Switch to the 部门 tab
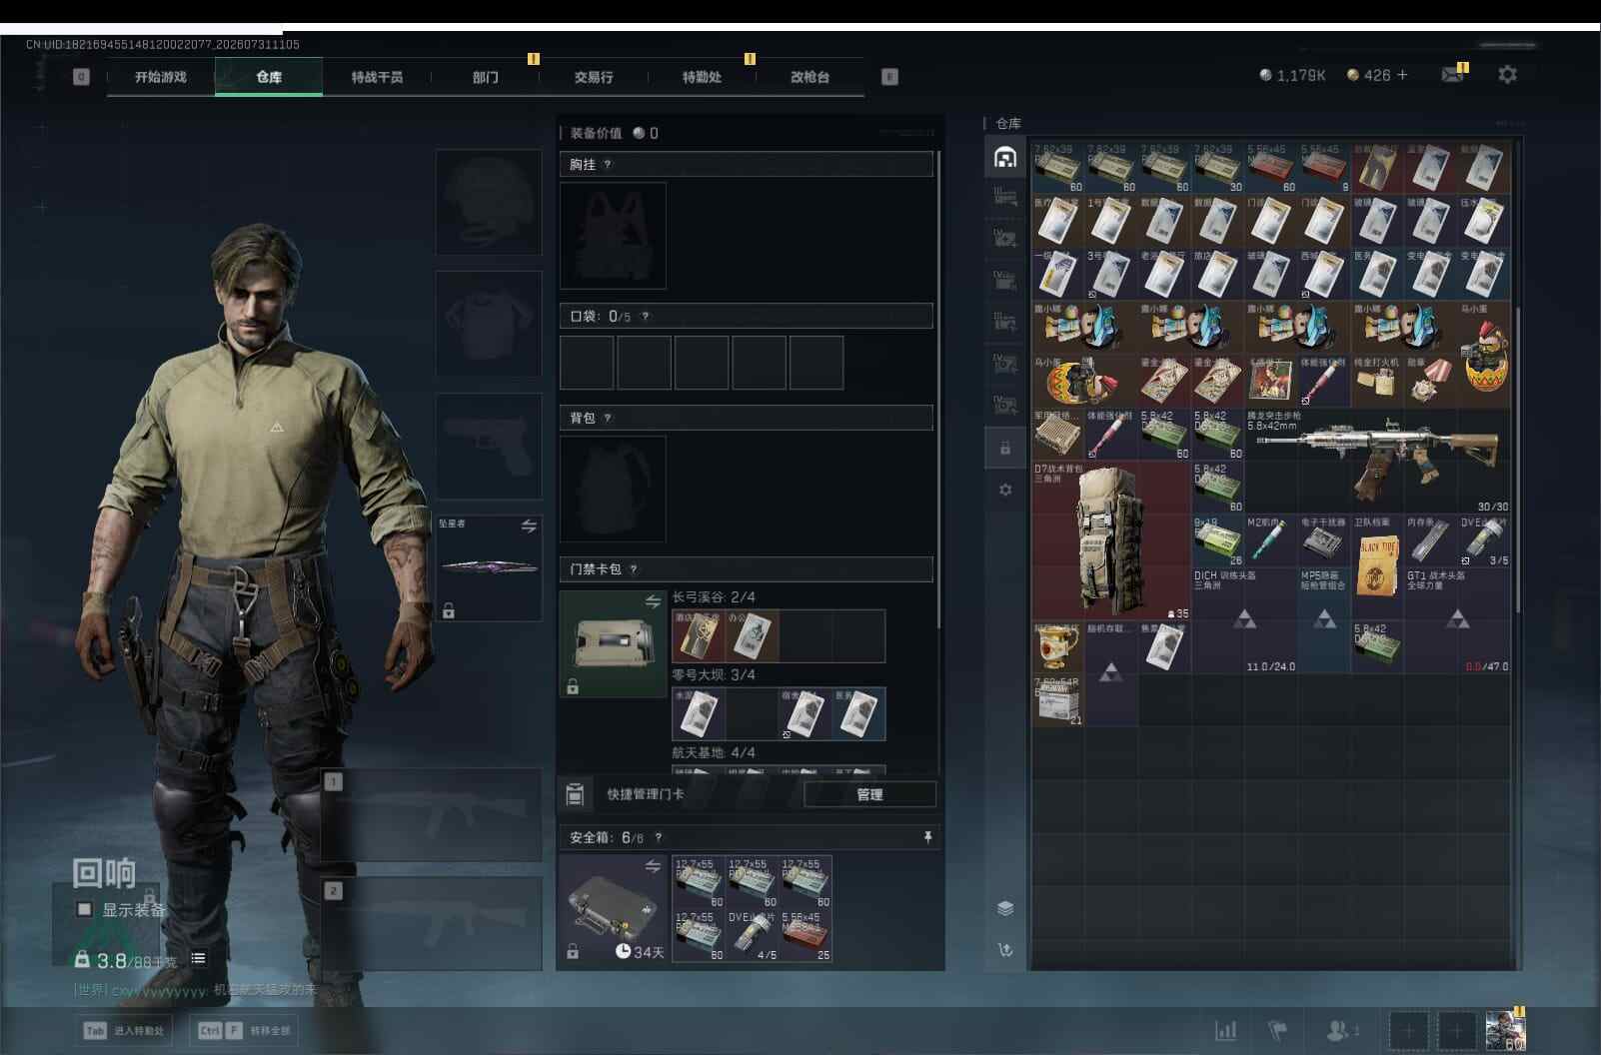The height and width of the screenshot is (1055, 1601). click(486, 77)
